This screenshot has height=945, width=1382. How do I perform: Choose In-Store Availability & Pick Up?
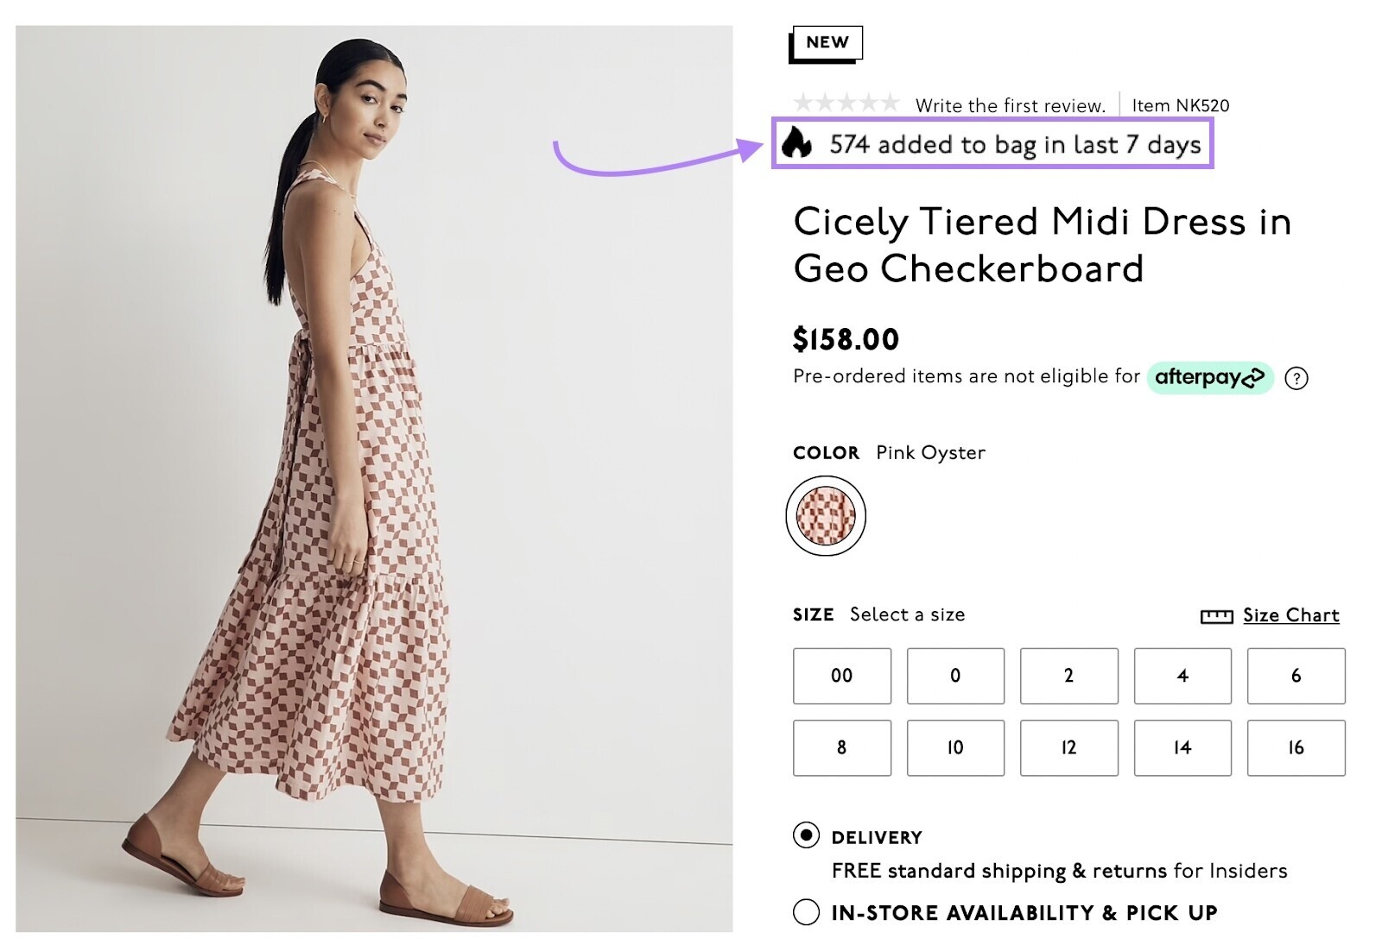805,910
